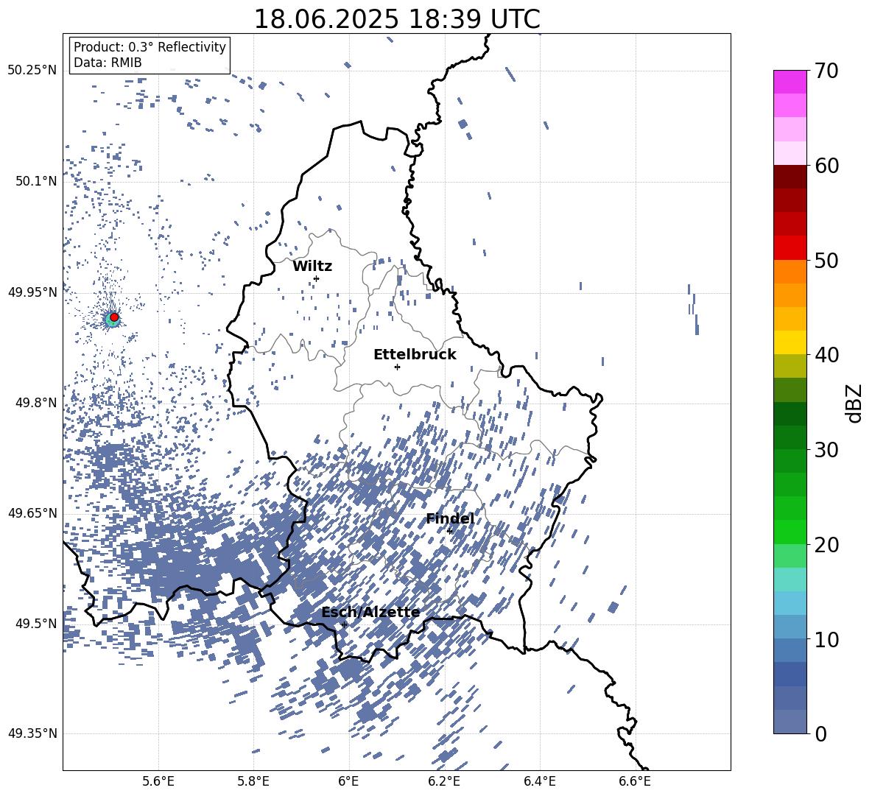Click the 5.8°E longitude label
Image resolution: width=872 pixels, height=796 pixels.
[x=253, y=781]
